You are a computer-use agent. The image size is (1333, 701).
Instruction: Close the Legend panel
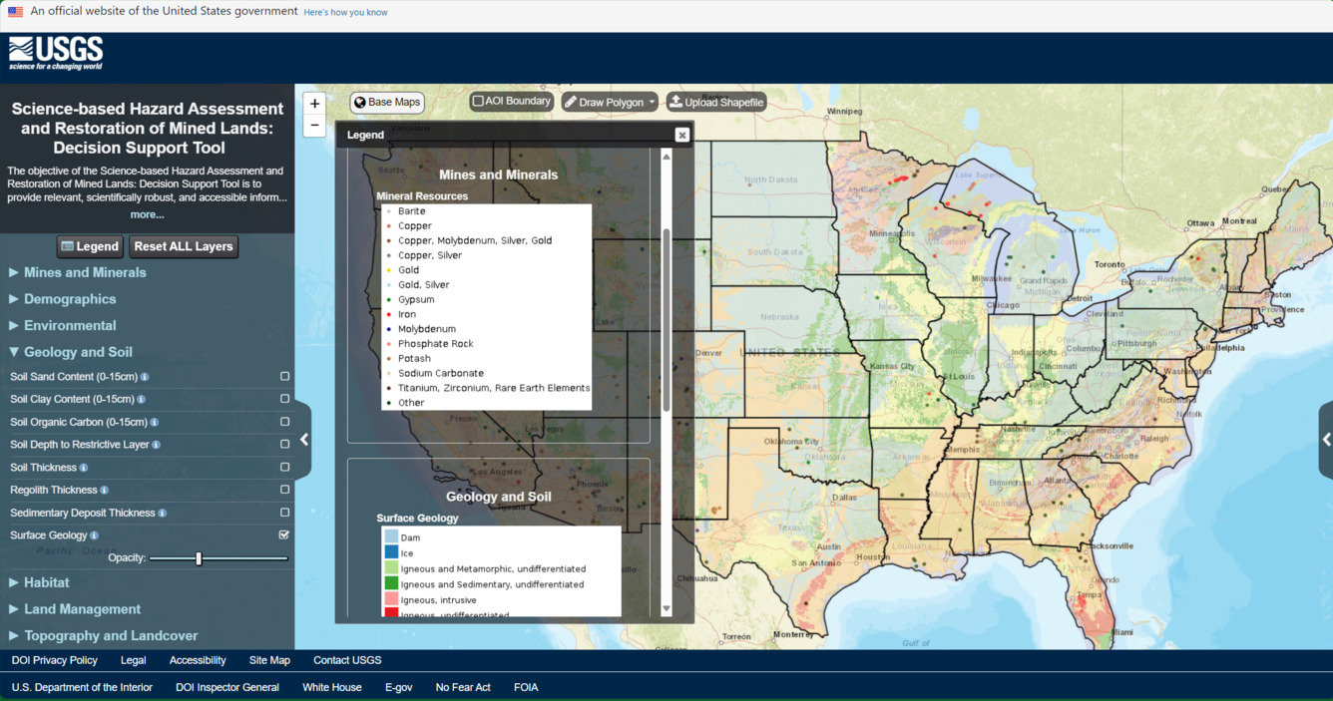681,135
